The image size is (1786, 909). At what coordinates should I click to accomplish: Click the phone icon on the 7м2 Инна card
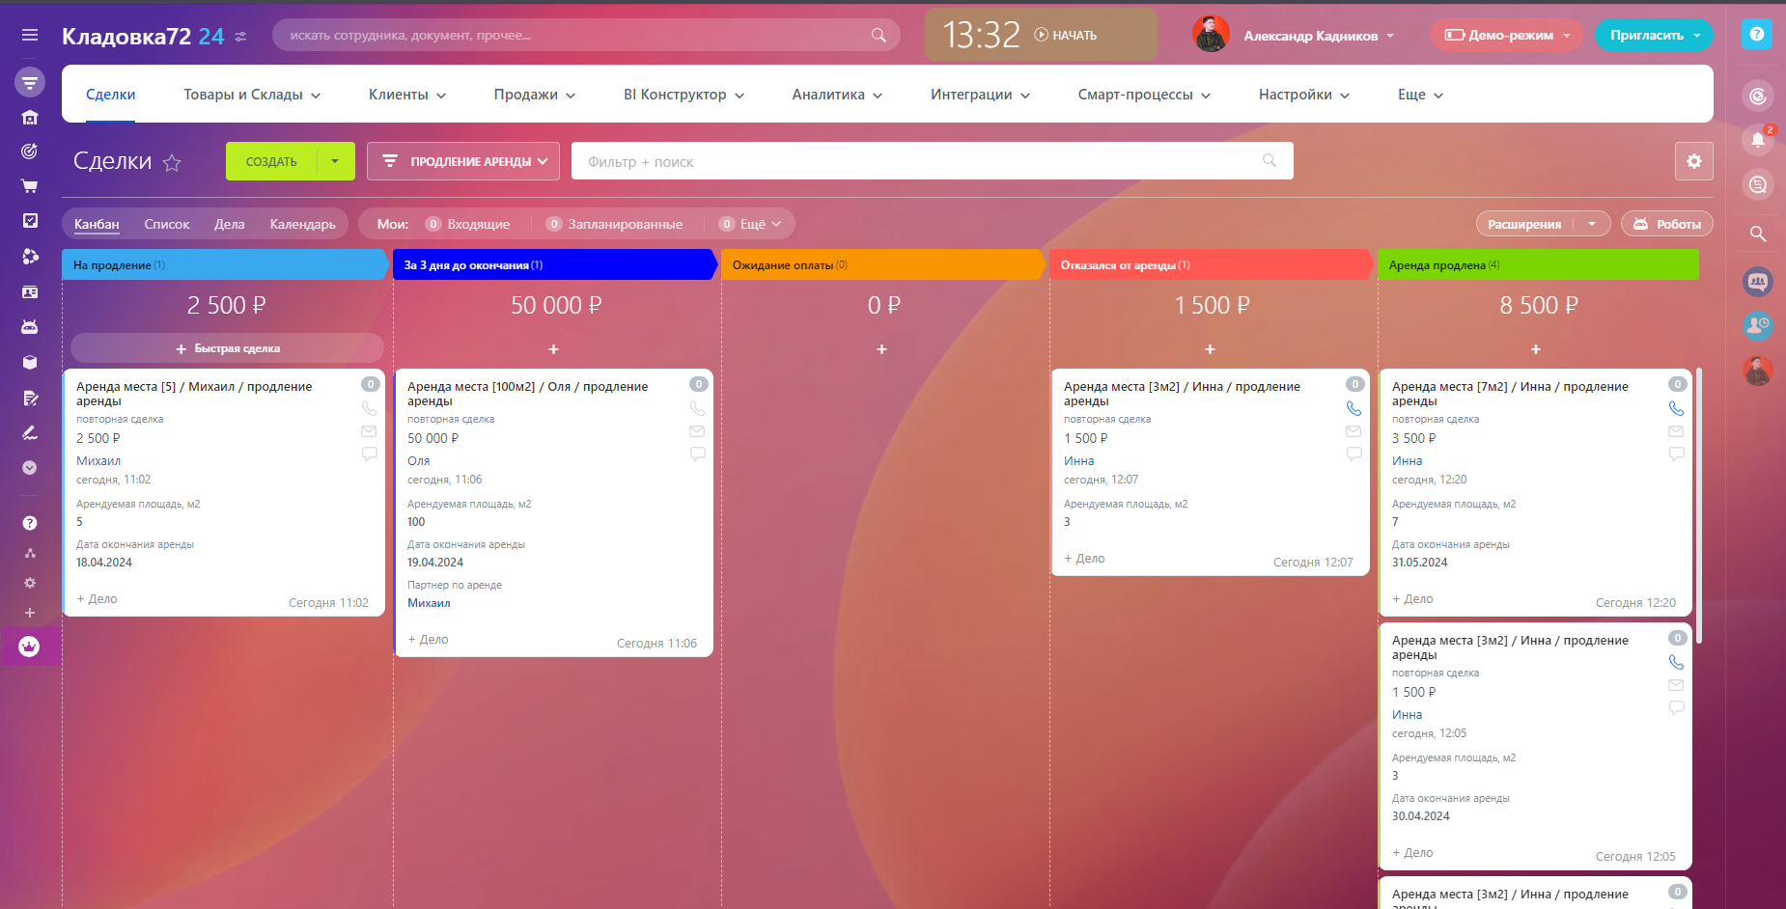[x=1676, y=408]
